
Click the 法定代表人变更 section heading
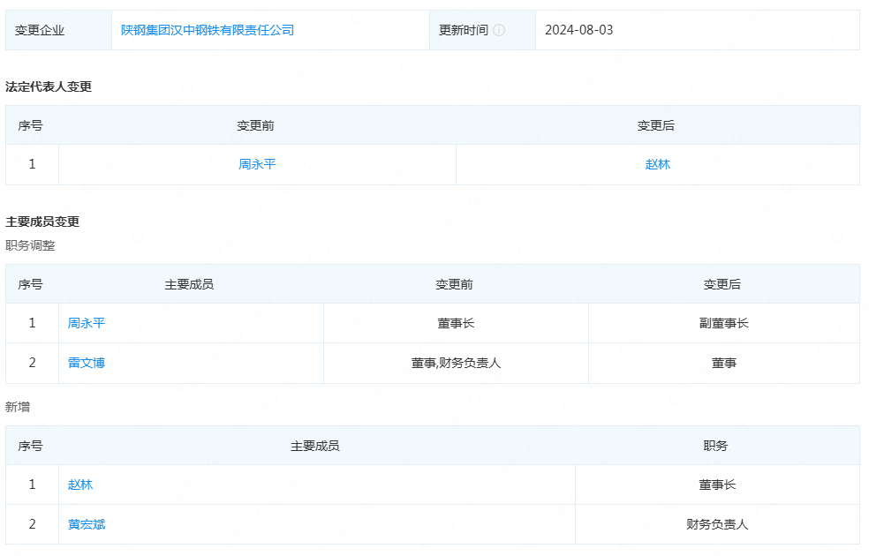click(x=49, y=86)
